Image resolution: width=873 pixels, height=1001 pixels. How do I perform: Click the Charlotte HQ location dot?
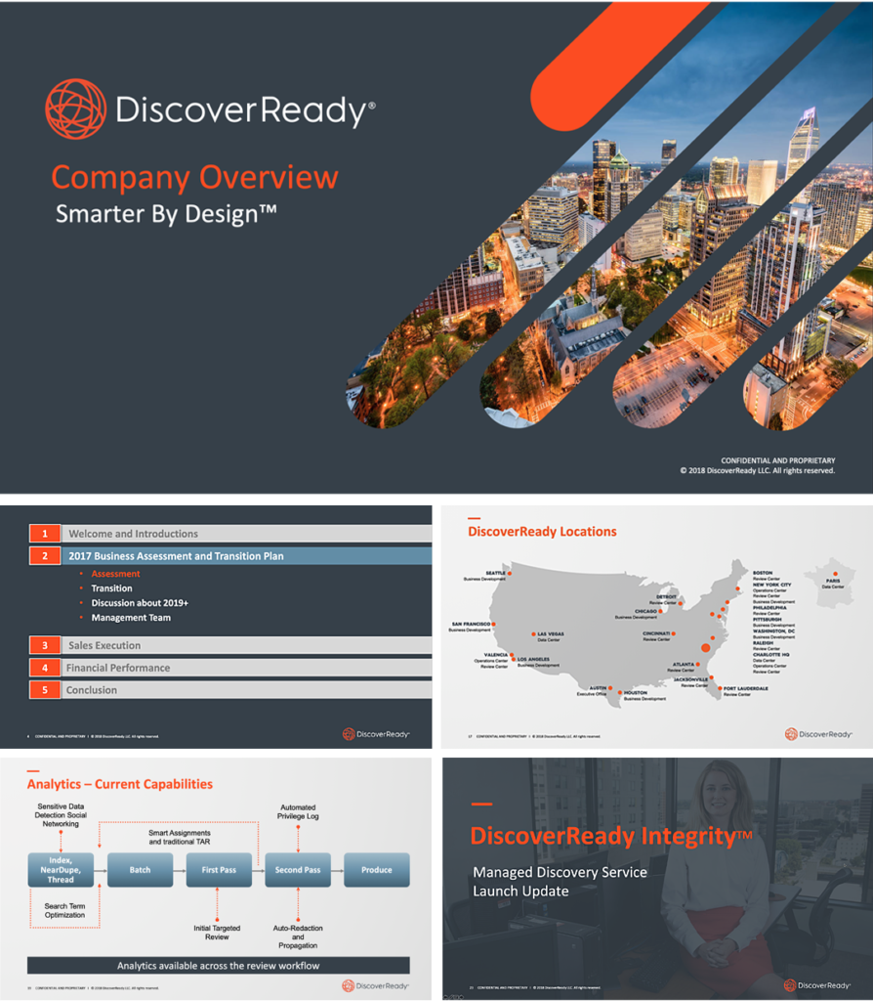click(707, 648)
